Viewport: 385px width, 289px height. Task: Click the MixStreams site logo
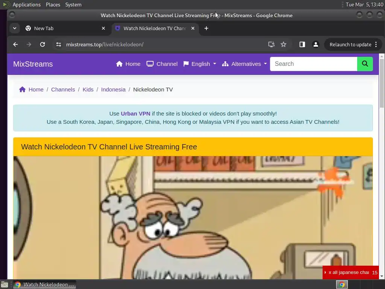33,64
